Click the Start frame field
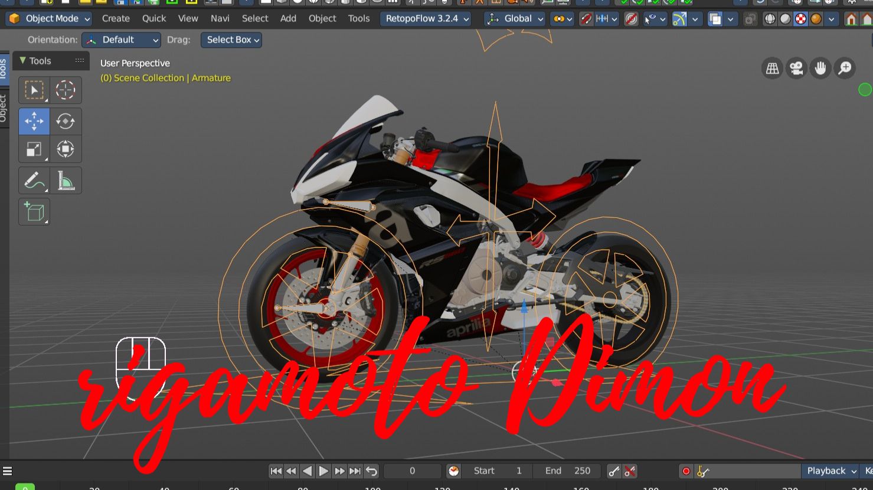The width and height of the screenshot is (873, 490). click(x=497, y=471)
